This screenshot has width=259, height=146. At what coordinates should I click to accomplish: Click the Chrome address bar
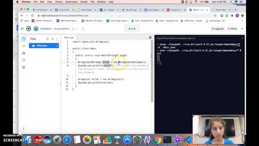click(x=125, y=15)
